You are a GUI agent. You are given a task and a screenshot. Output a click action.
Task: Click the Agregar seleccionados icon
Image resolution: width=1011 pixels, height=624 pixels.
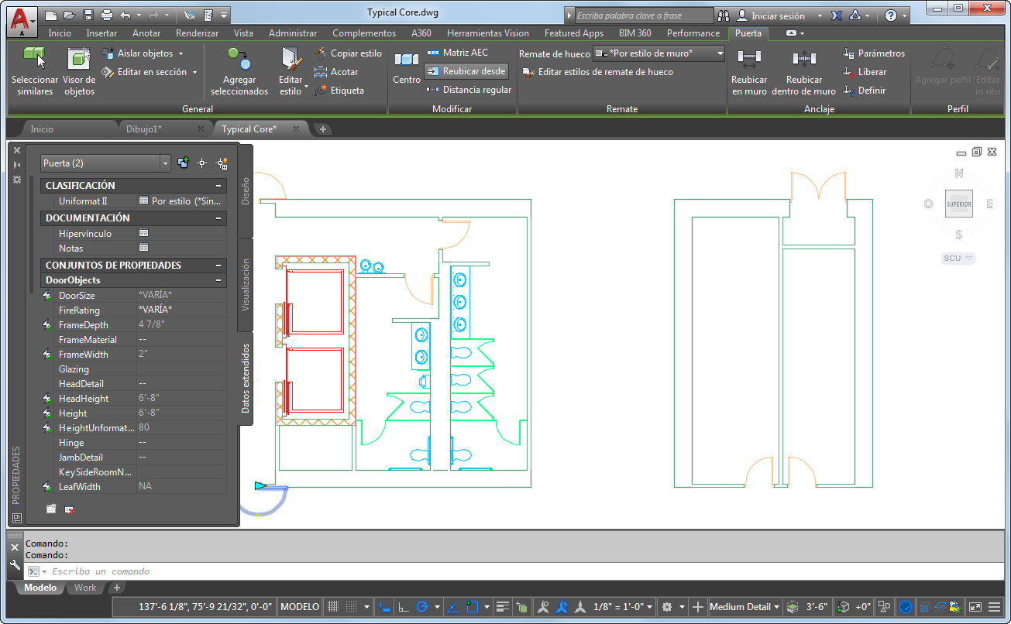pyautogui.click(x=239, y=59)
